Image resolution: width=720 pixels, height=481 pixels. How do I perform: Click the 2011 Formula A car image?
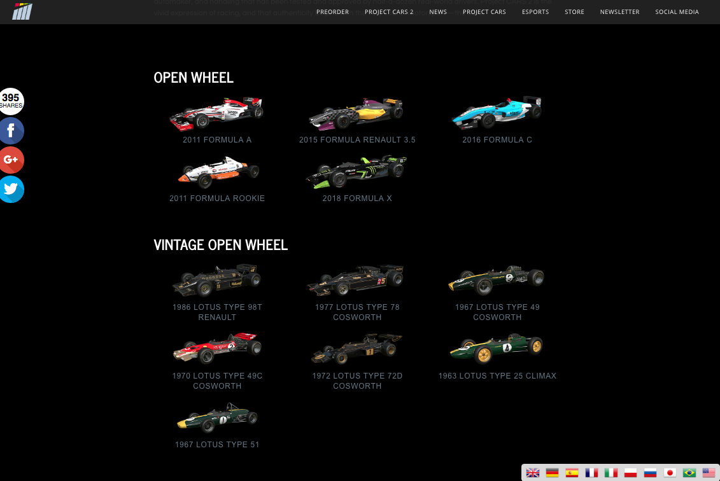[x=216, y=113]
